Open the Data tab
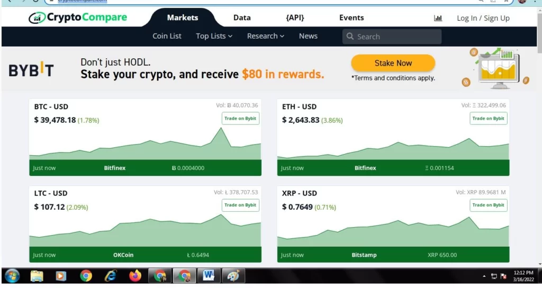This screenshot has width=542, height=305. (242, 17)
